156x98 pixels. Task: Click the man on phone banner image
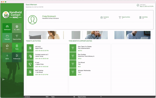click(90, 35)
